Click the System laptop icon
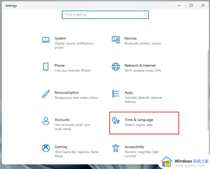This screenshot has height=169, width=210. click(46, 40)
